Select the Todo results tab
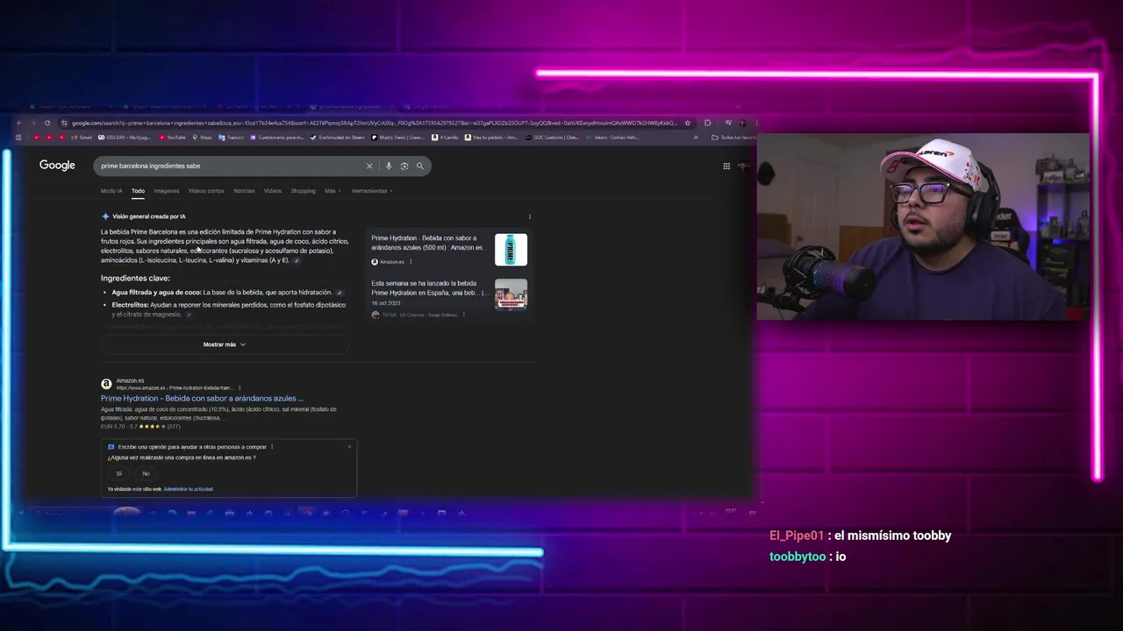1123x631 pixels. pos(139,191)
